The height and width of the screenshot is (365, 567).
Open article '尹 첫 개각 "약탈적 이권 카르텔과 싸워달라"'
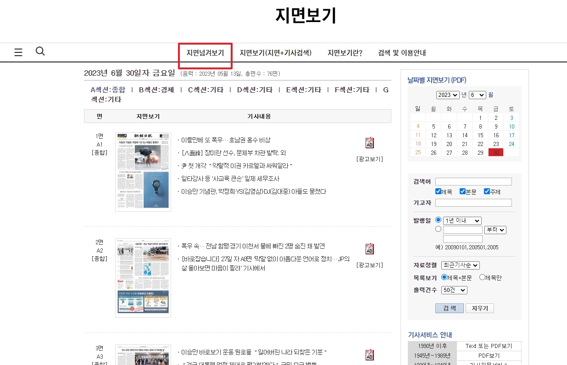(x=237, y=166)
